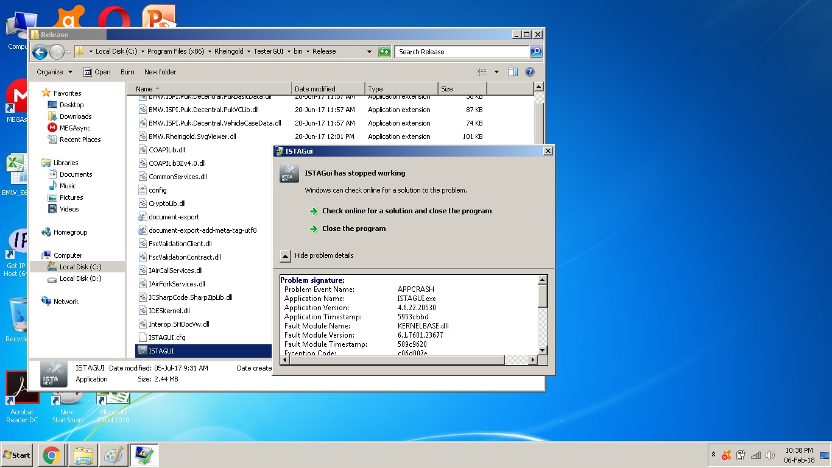Select Downloads under Favorites
Screen dimensions: 832x468
pos(76,116)
